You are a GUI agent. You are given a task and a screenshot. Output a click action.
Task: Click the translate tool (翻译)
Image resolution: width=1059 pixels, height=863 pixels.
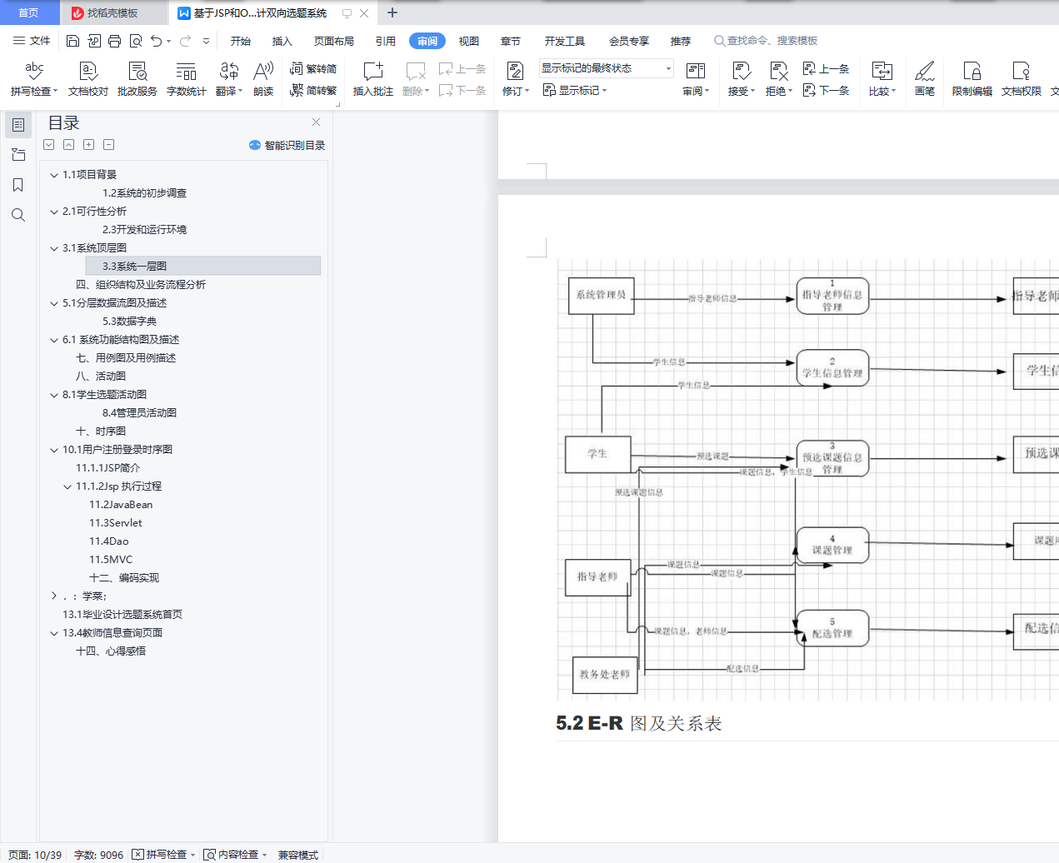click(229, 79)
